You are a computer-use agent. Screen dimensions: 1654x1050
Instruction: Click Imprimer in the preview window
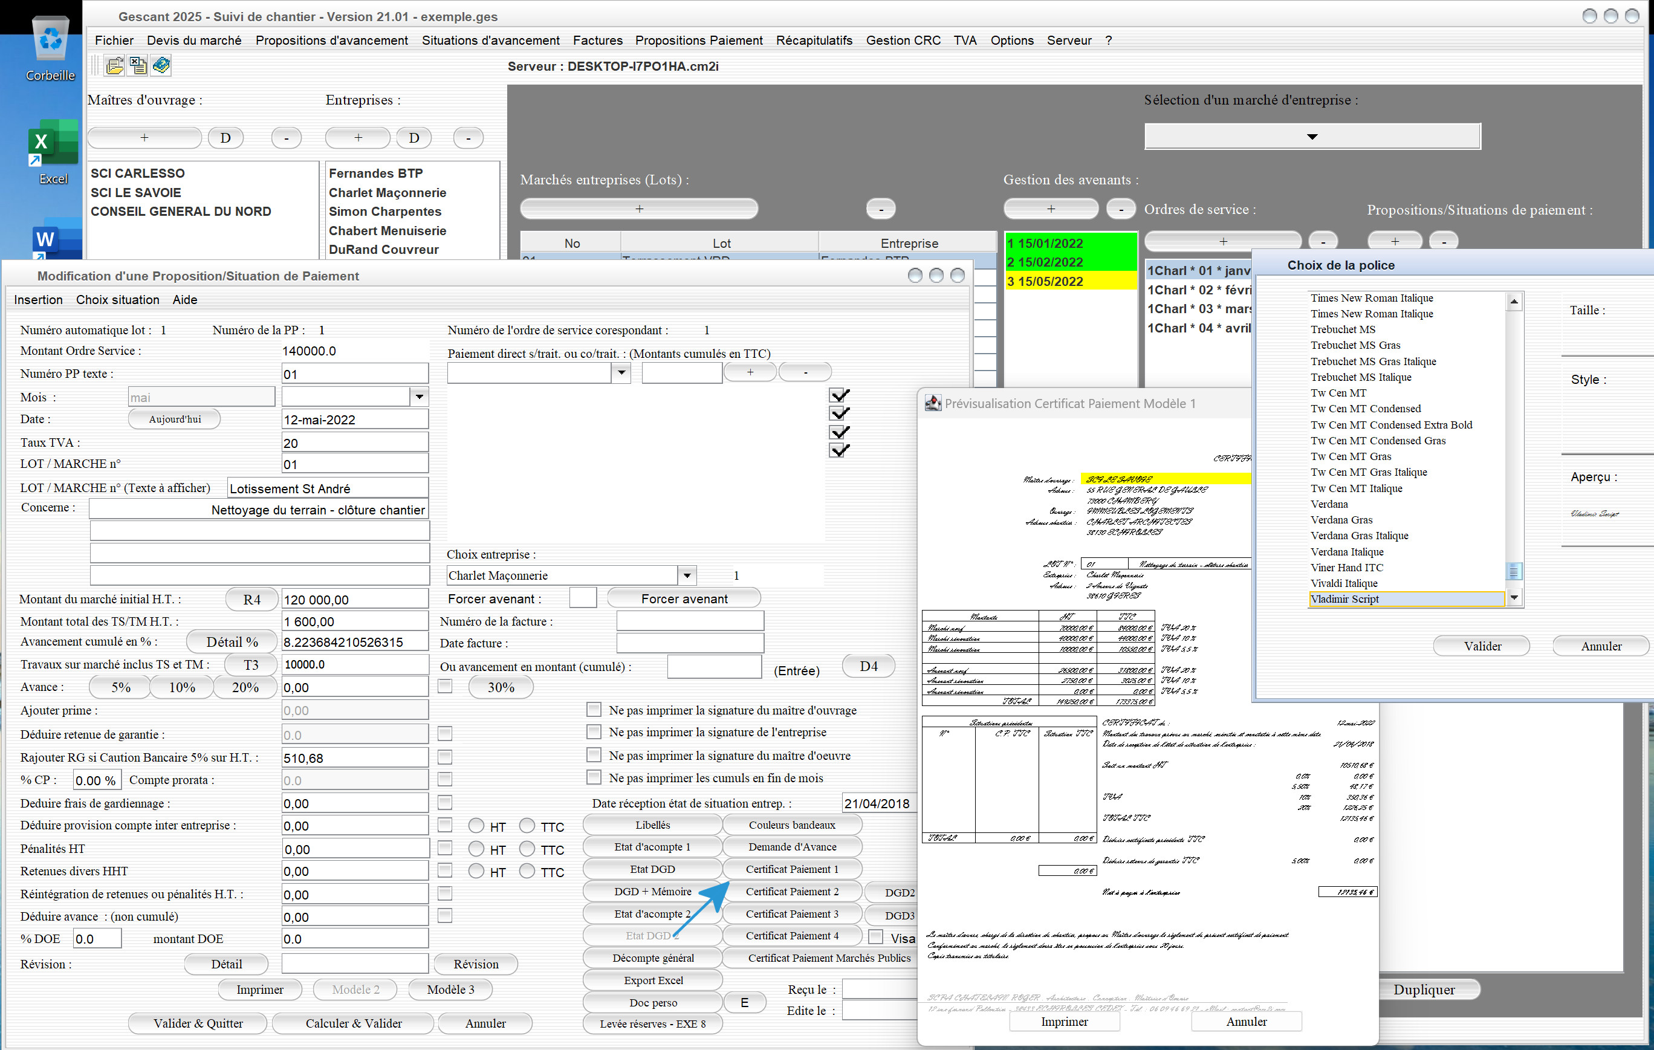tap(1064, 1021)
